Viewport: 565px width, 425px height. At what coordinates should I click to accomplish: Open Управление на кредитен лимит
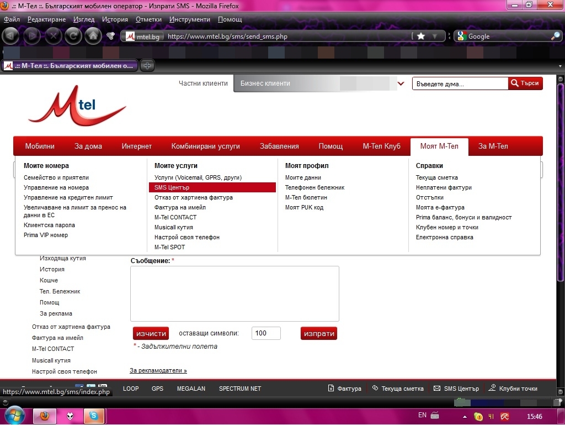click(x=68, y=197)
